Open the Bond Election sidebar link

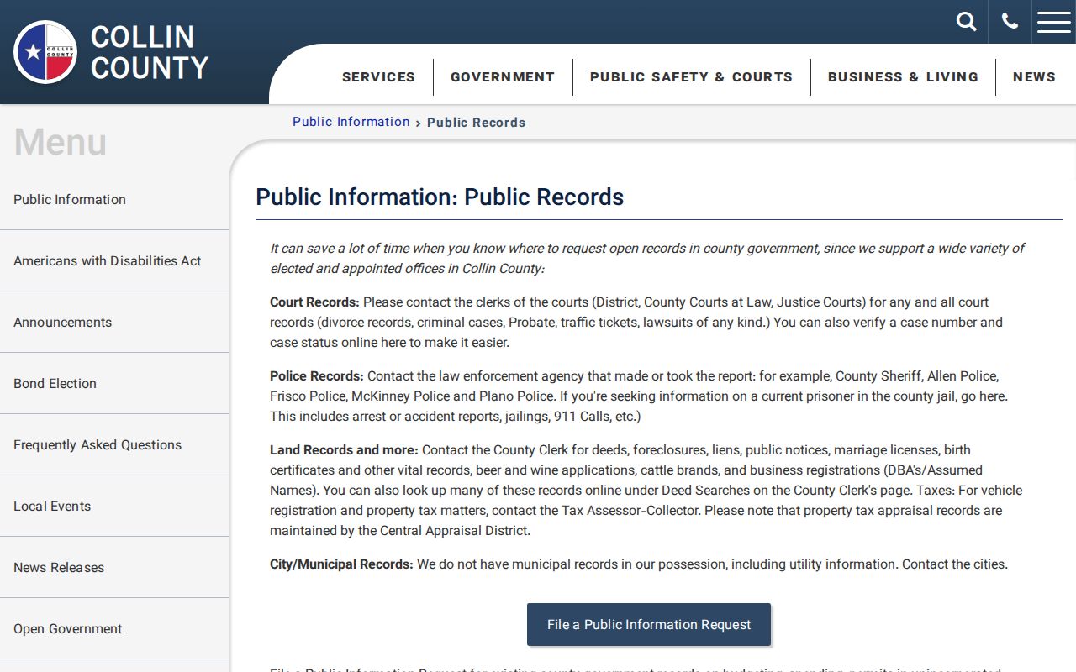coord(114,384)
